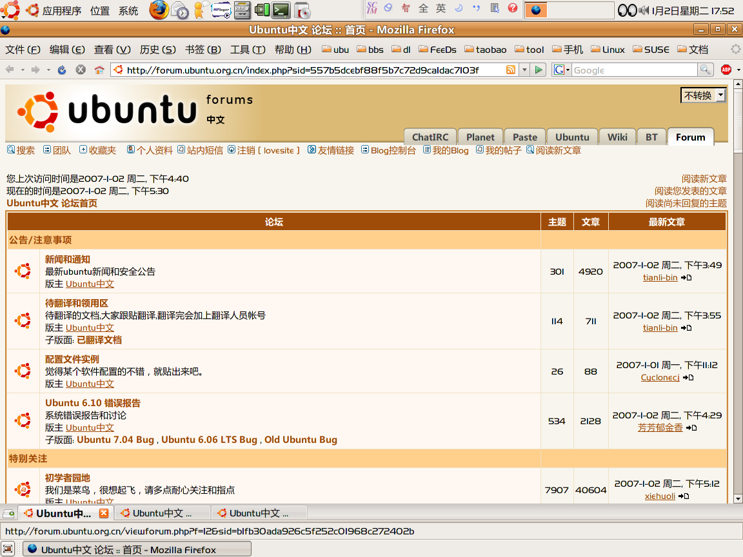Open the 书签 Bookmarks menu
This screenshot has width=743, height=557.
203,50
